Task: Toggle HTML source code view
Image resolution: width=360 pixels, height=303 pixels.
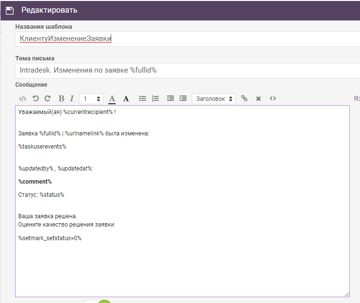Action: 22,99
